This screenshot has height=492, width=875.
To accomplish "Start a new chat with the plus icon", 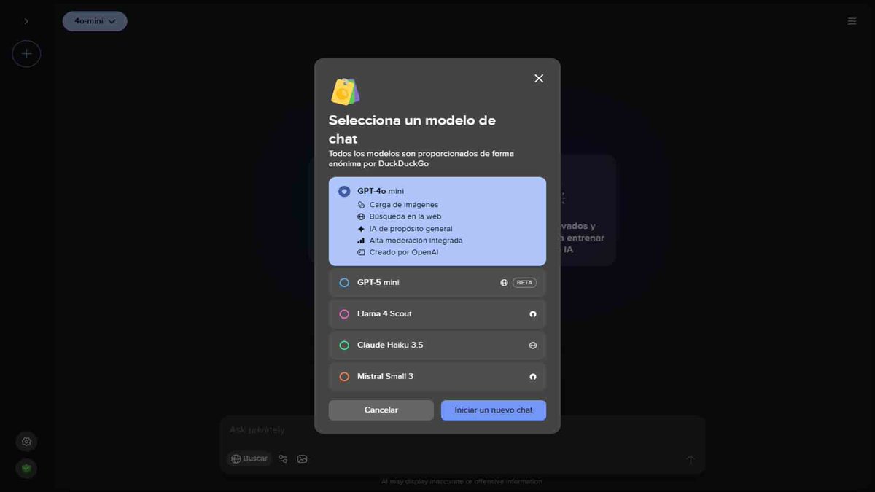I will click(x=26, y=53).
